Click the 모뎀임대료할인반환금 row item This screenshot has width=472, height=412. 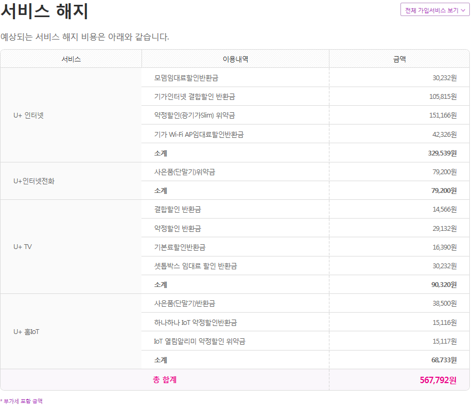186,78
